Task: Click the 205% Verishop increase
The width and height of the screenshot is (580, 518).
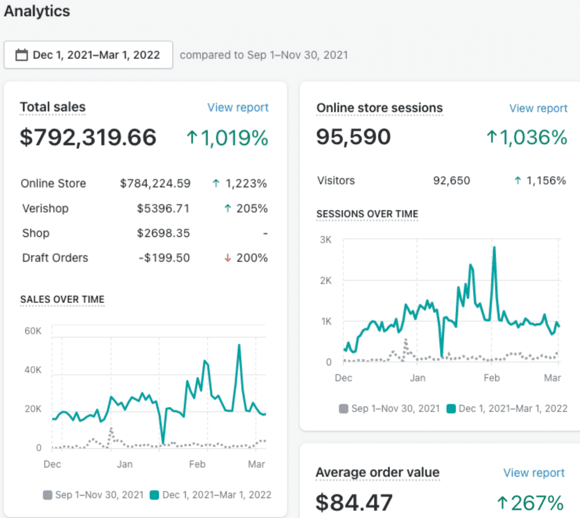Action: tap(252, 208)
